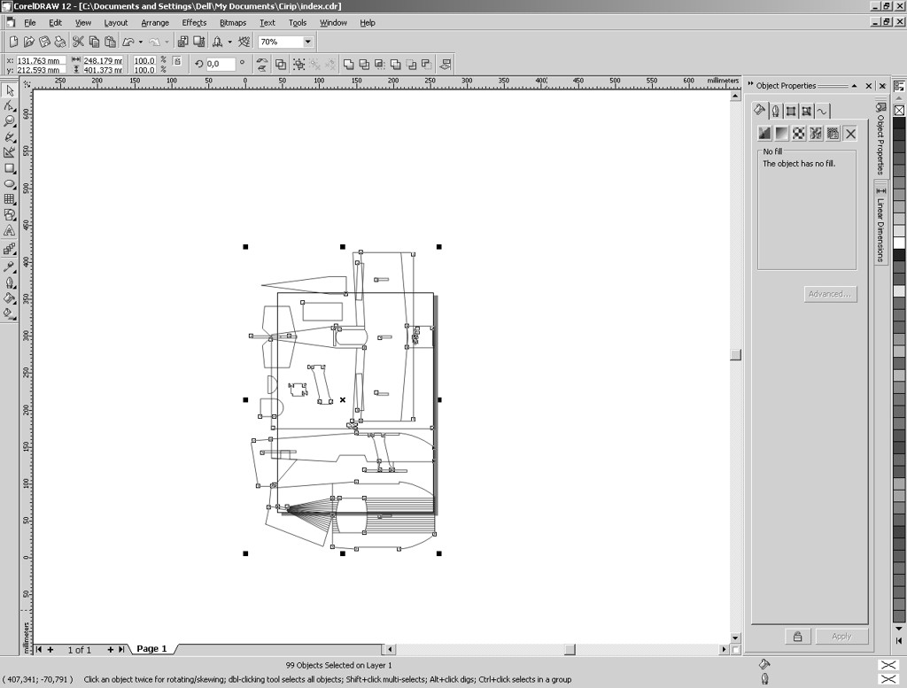Select the Rectangle tool
Screen dimensions: 907x688
(9, 168)
